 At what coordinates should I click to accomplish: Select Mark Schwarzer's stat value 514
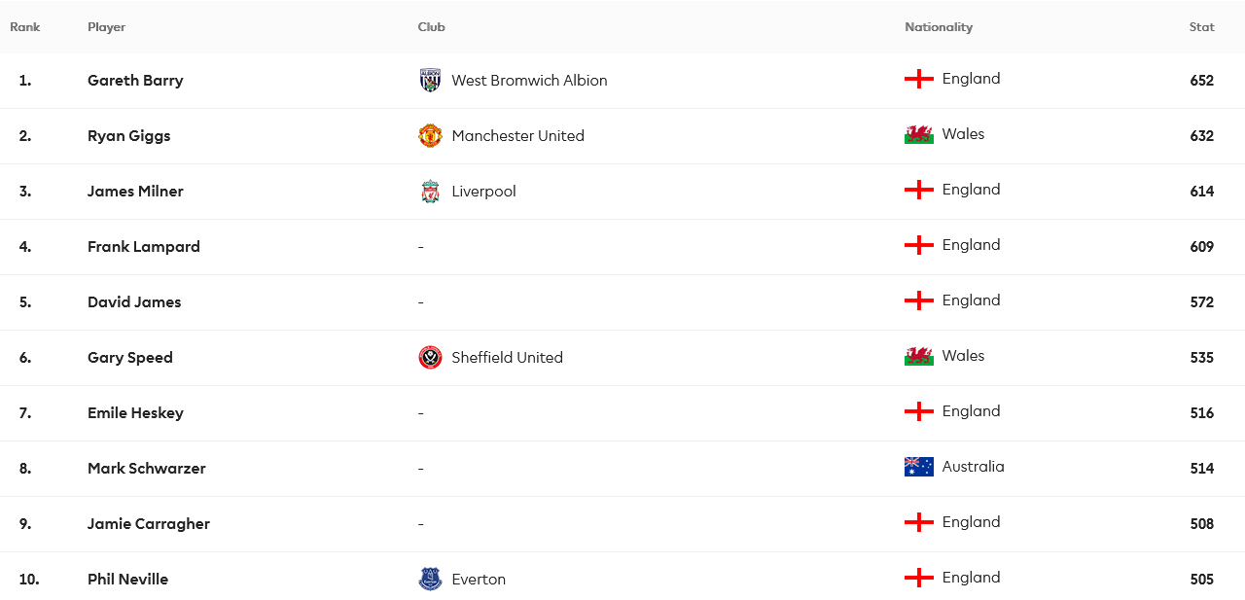[x=1202, y=469]
